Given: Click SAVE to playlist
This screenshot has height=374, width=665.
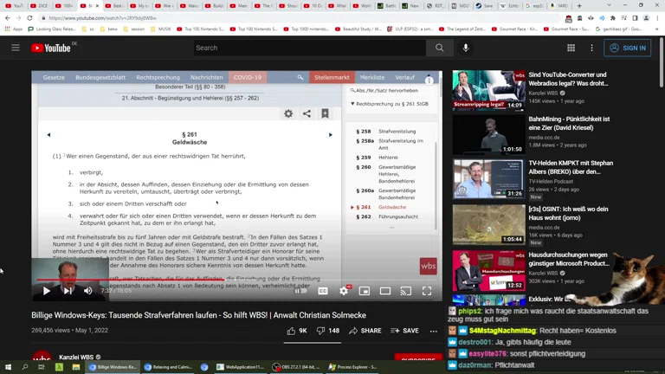Looking at the screenshot, I should tap(404, 331).
